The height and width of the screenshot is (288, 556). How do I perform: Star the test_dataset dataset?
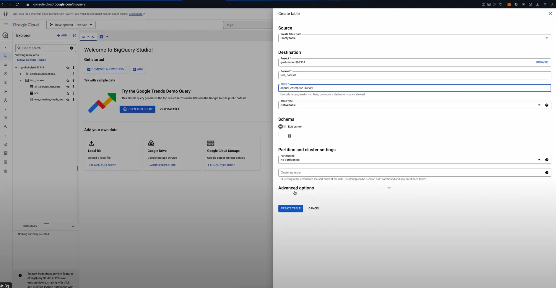pos(68,80)
